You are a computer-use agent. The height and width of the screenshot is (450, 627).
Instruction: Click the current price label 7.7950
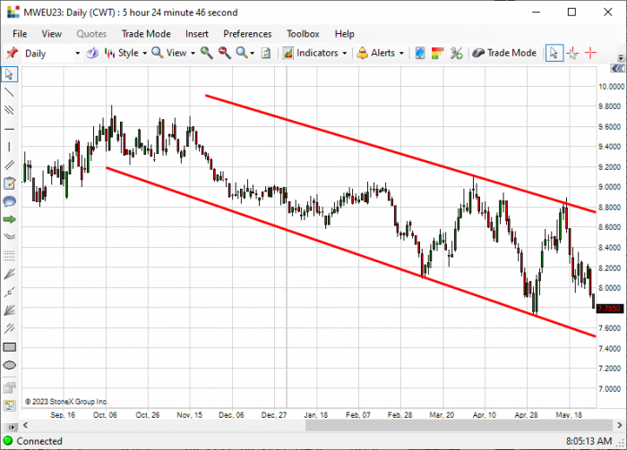tap(610, 309)
